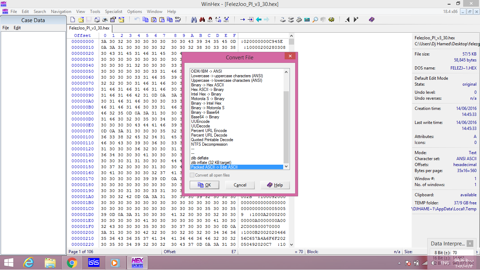Screen dimensions: 480x270
Task: Select the FelezJoo_PI_v3_30.hex tab
Action: (x=89, y=28)
